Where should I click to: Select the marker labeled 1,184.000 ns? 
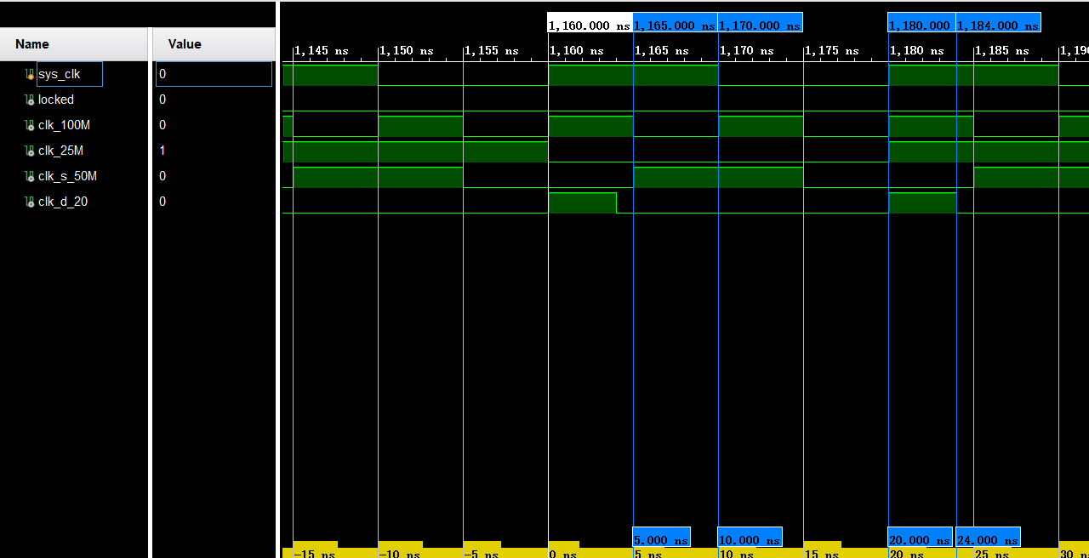(998, 26)
